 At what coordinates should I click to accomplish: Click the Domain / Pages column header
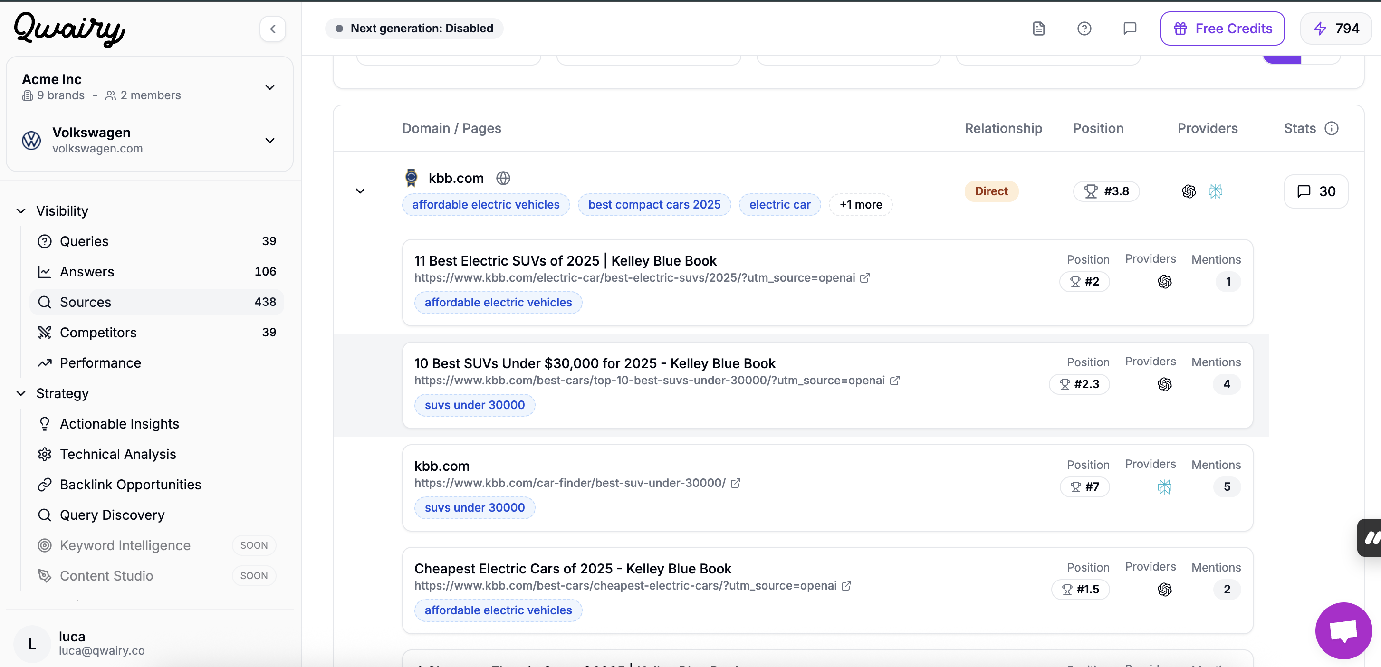tap(451, 129)
